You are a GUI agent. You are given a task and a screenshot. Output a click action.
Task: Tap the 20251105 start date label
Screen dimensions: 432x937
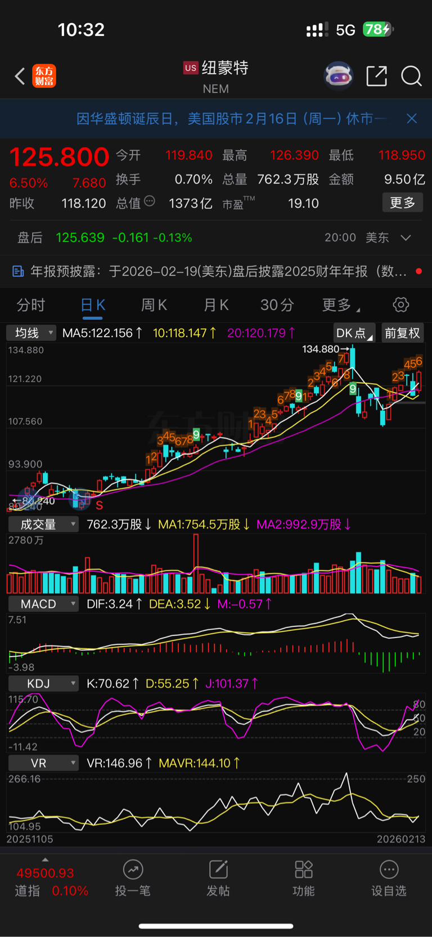(x=30, y=839)
